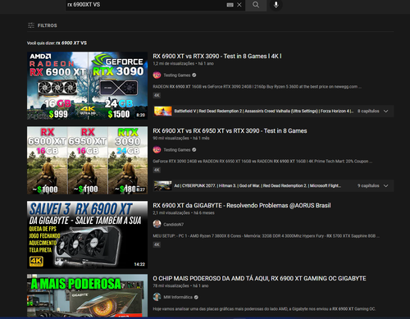Click the 4K badge under Gigabyte problems video
This screenshot has height=319, width=410.
tap(157, 244)
